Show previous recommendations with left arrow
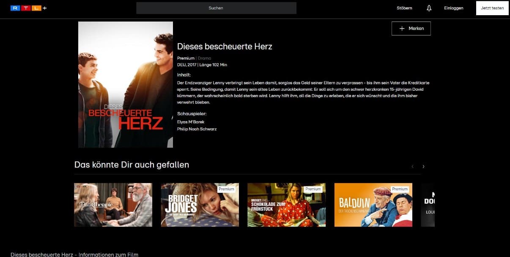Screen dimensions: 510x257 pyautogui.click(x=413, y=166)
